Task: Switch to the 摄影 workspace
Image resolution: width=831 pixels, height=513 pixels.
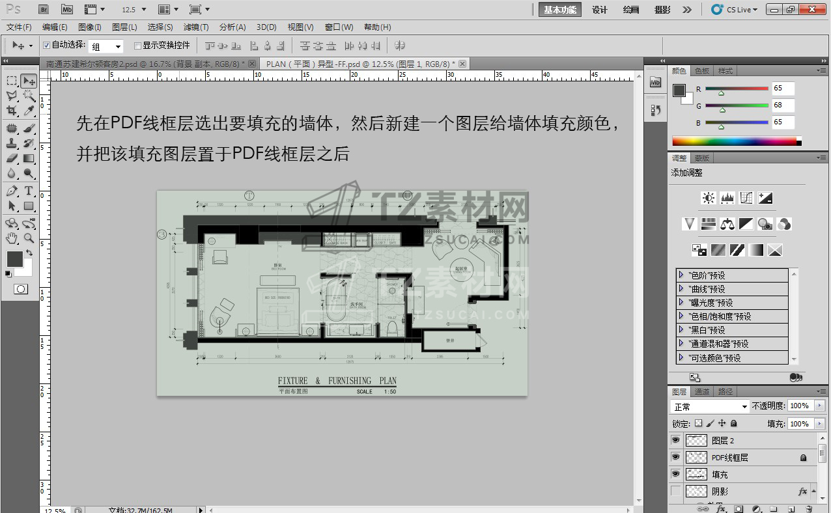Action: click(662, 10)
